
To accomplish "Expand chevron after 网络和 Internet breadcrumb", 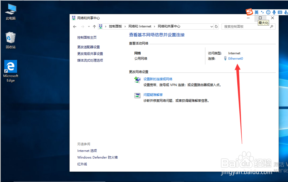I will click(154, 26).
